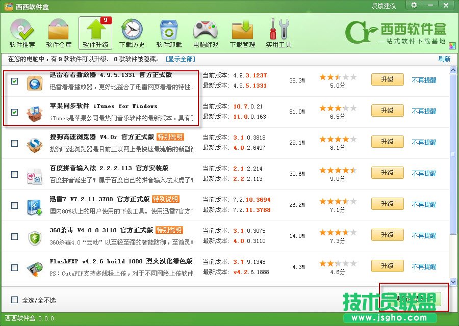
Task: Enable 全选/不选 select all checkbox
Action: pyautogui.click(x=14, y=300)
